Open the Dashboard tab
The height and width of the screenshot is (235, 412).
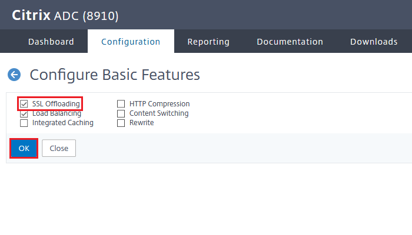tap(51, 42)
